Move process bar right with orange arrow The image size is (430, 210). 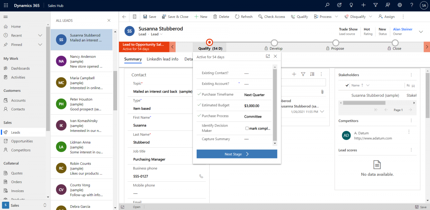tap(427, 47)
